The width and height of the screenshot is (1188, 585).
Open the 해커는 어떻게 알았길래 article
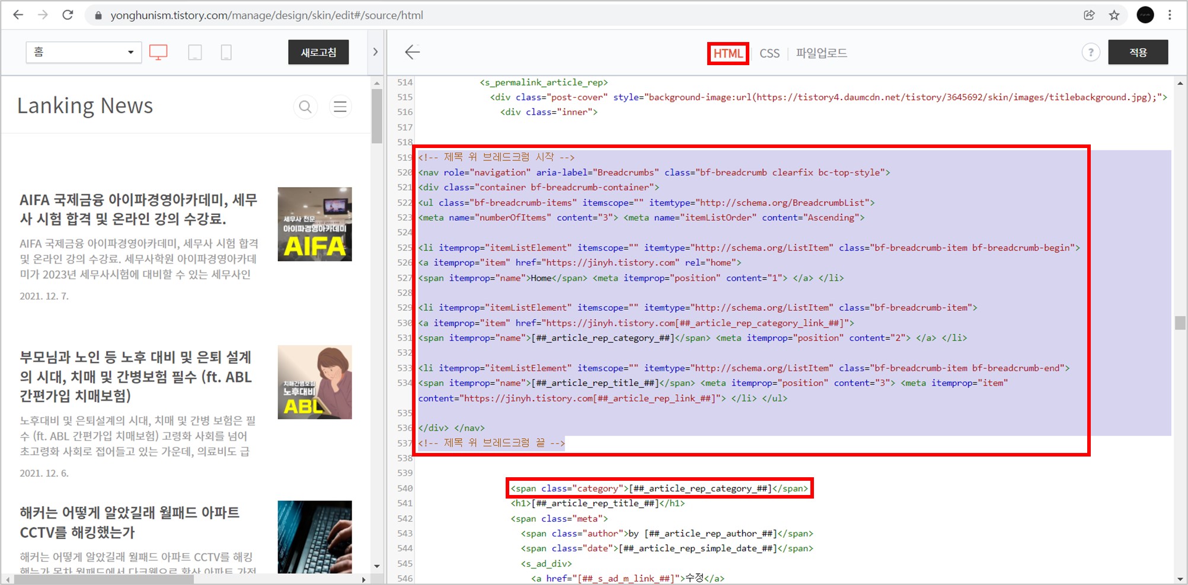click(130, 522)
